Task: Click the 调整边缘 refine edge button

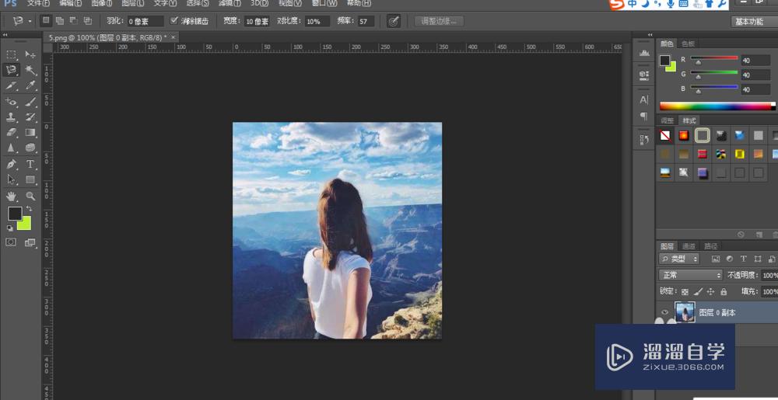Action: [x=439, y=21]
